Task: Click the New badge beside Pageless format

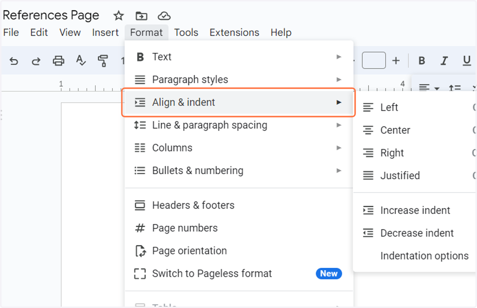Action: (329, 273)
